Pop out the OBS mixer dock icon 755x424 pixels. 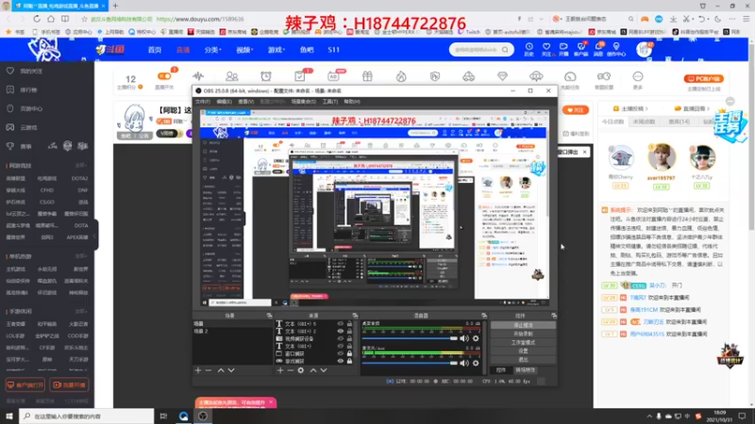coord(484,316)
